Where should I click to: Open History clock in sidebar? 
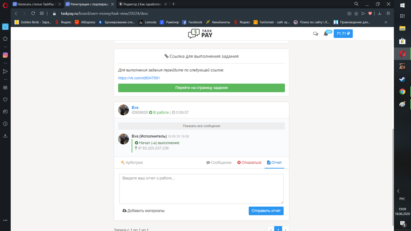click(5, 124)
